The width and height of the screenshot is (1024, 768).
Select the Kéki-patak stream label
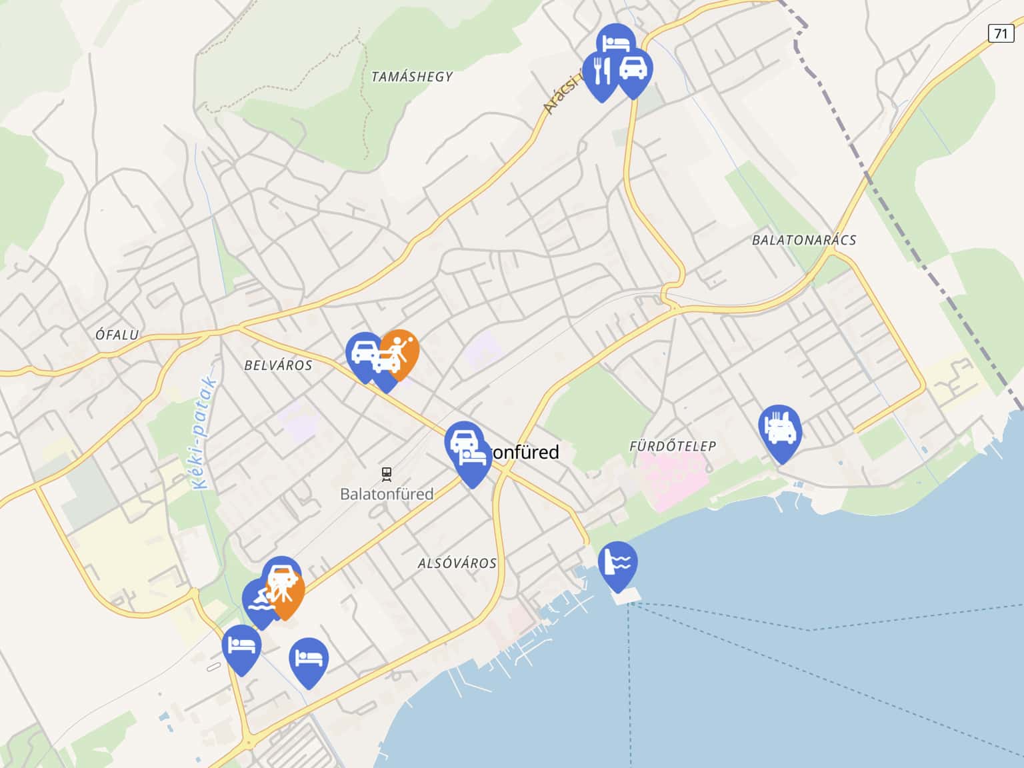(204, 433)
